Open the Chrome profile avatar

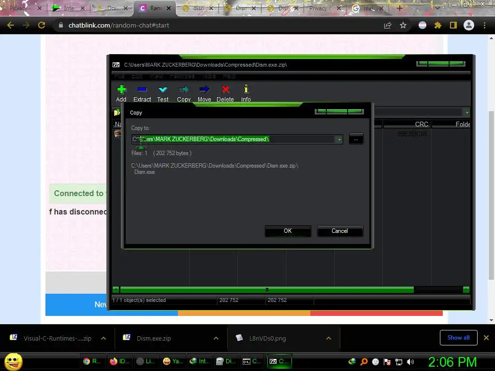(469, 25)
